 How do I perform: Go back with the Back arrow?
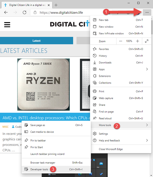pos(6,12)
